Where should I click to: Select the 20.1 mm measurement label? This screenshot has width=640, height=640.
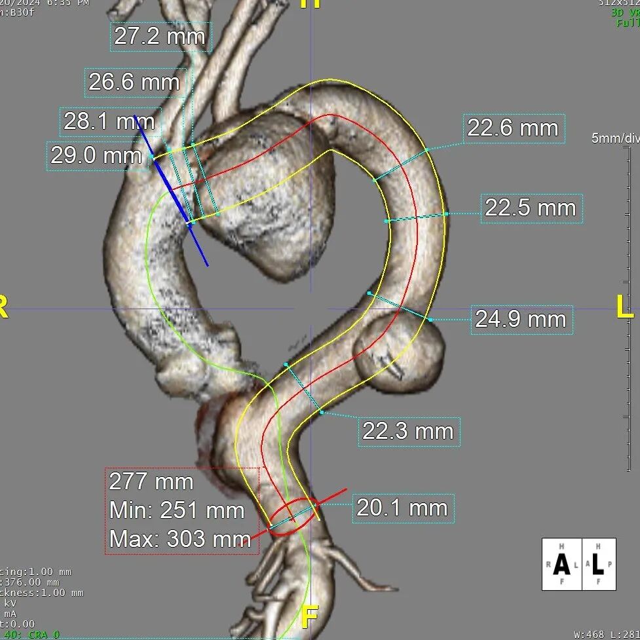coord(404,508)
